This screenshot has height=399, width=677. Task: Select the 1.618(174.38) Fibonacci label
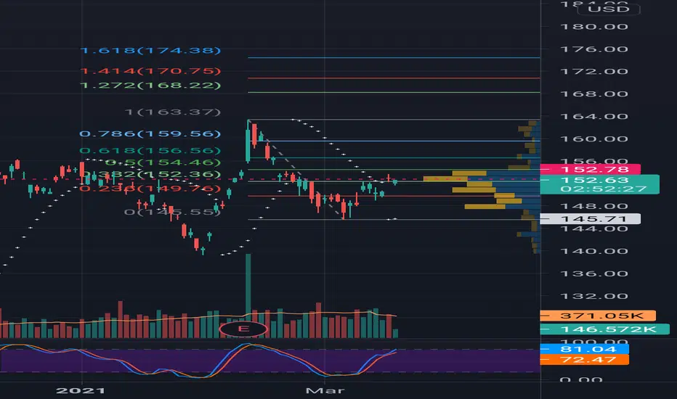pos(150,51)
